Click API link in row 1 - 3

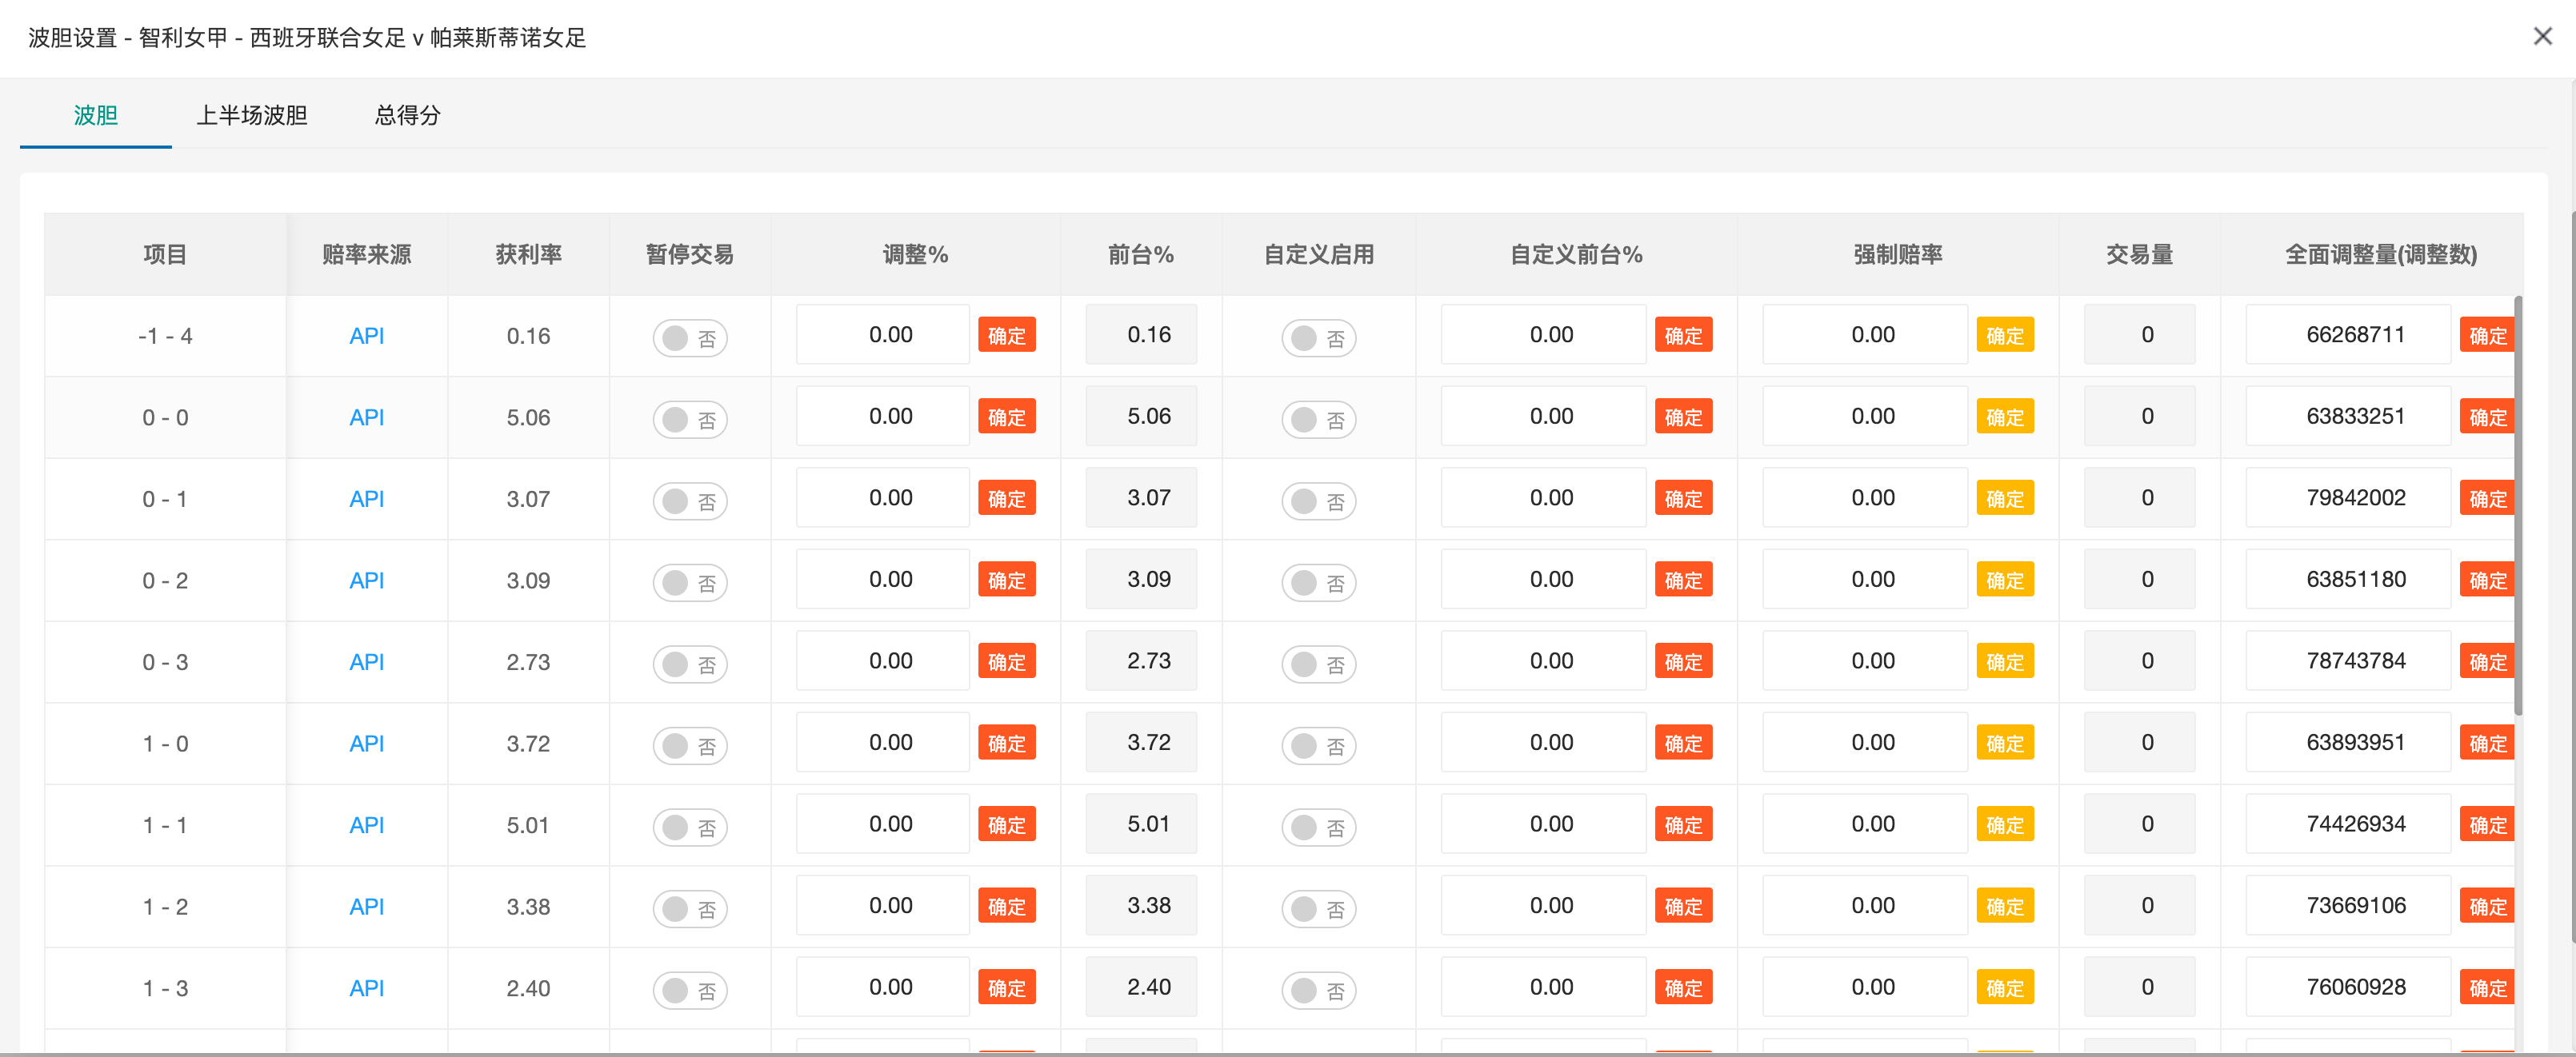(366, 988)
